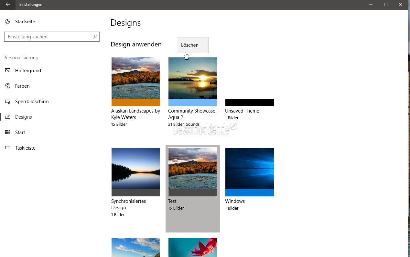The height and width of the screenshot is (257, 410).
Task: Click the Hintergrund picture icon
Action: pos(8,71)
